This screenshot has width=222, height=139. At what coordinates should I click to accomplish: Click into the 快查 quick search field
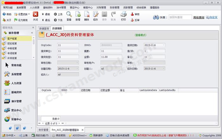(x=180, y=17)
